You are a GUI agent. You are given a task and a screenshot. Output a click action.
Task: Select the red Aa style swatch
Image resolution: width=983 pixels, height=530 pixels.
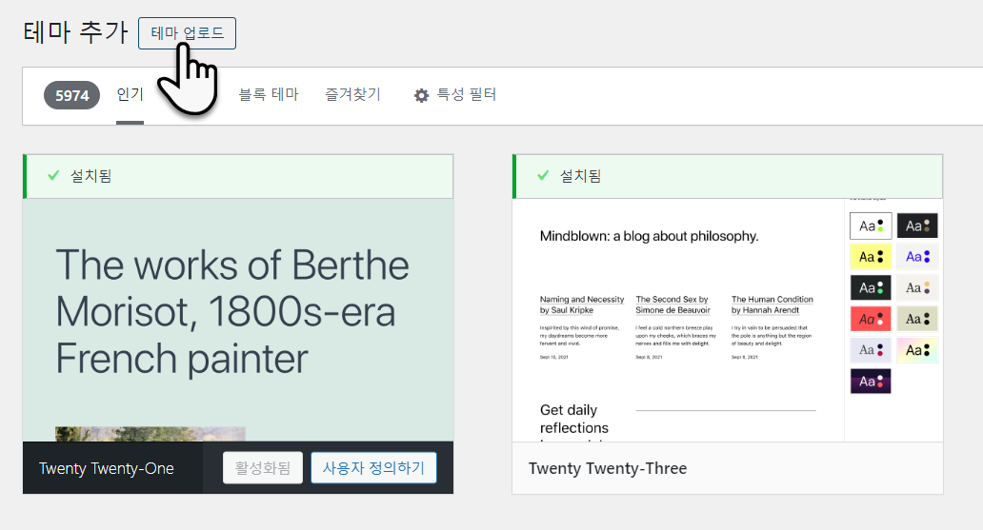[871, 319]
